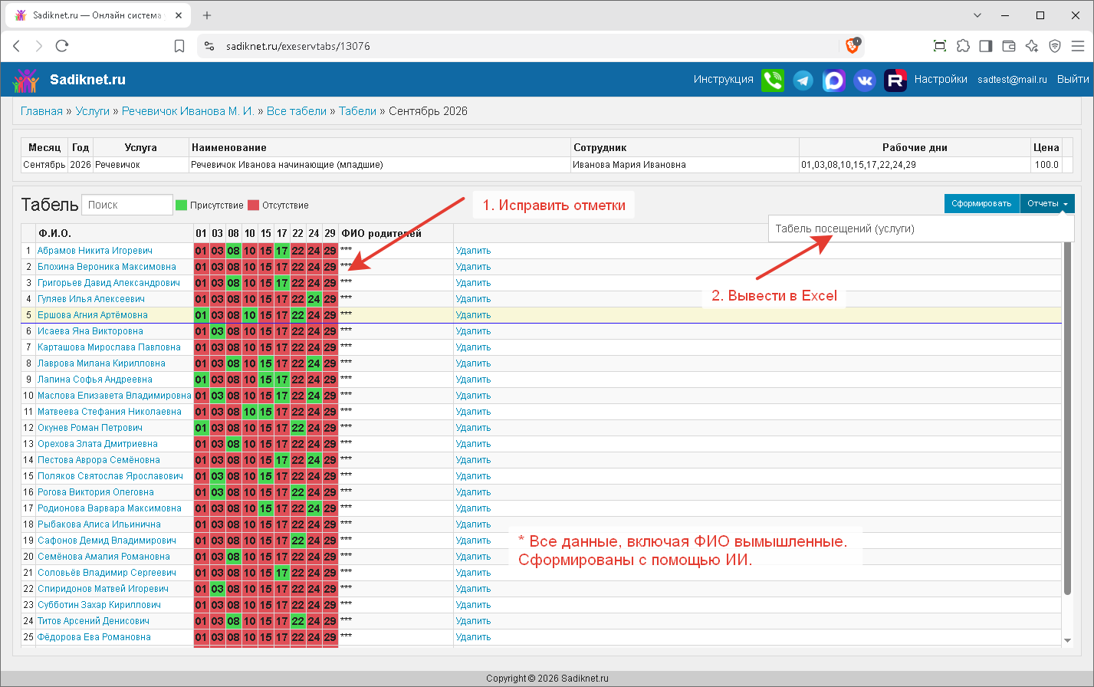Open the browser hamburger menu
The height and width of the screenshot is (687, 1094).
1078,46
